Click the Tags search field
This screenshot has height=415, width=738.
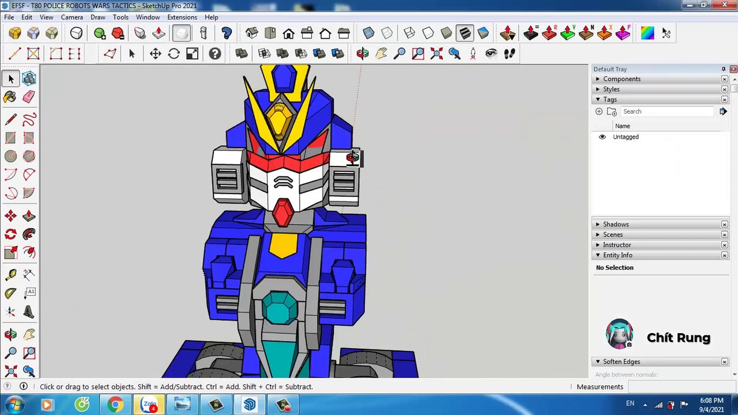[667, 111]
